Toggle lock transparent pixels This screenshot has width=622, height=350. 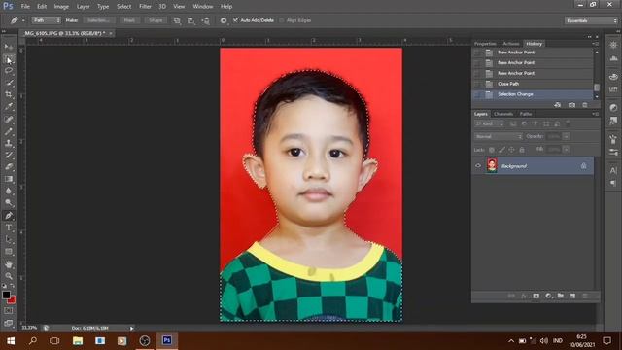[x=492, y=150]
